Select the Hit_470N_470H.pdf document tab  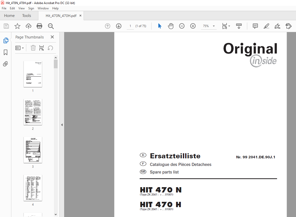(x=61, y=16)
